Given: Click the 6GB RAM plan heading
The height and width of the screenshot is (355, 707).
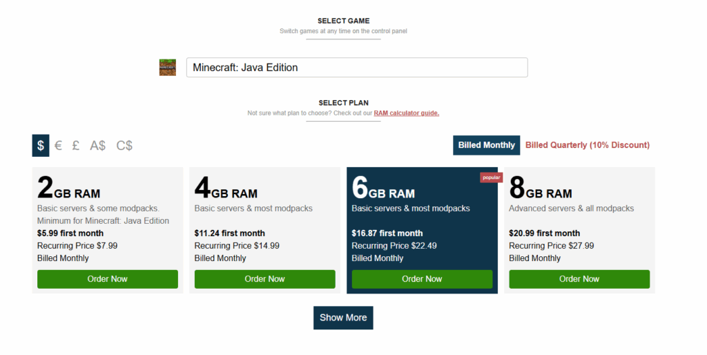Looking at the screenshot, I should coord(383,188).
